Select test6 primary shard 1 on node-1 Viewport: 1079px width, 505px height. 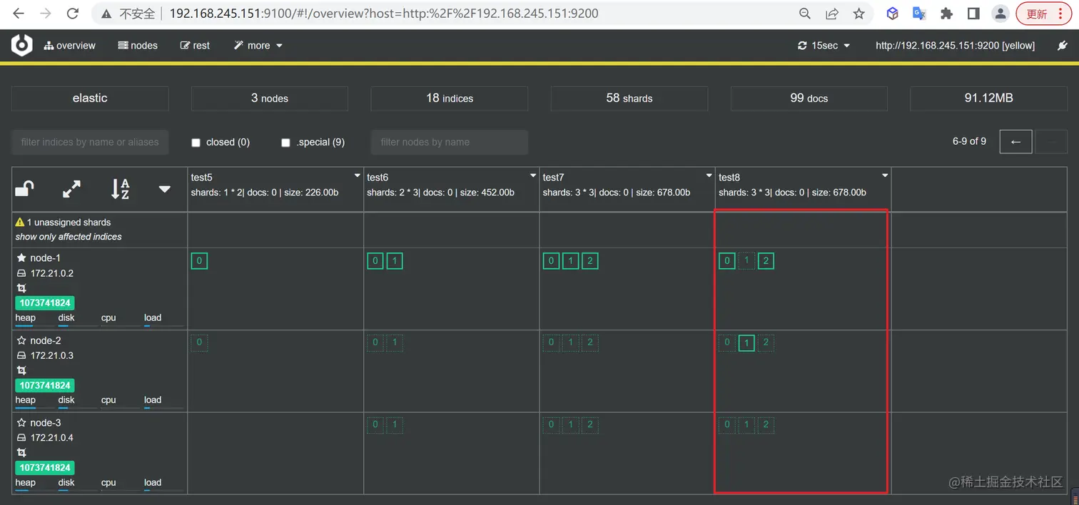coord(395,261)
